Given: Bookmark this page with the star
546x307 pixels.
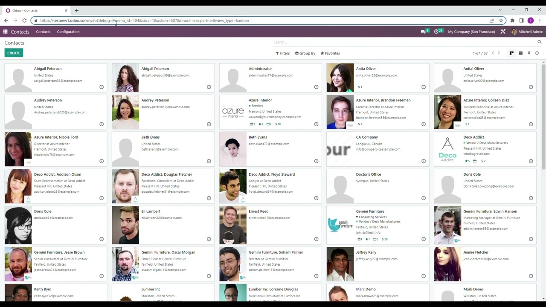Looking at the screenshot, I should [501, 20].
